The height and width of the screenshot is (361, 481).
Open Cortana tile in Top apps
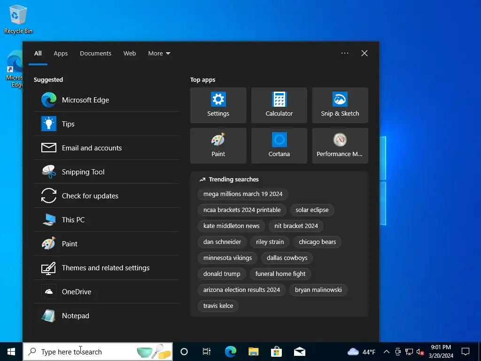click(279, 146)
